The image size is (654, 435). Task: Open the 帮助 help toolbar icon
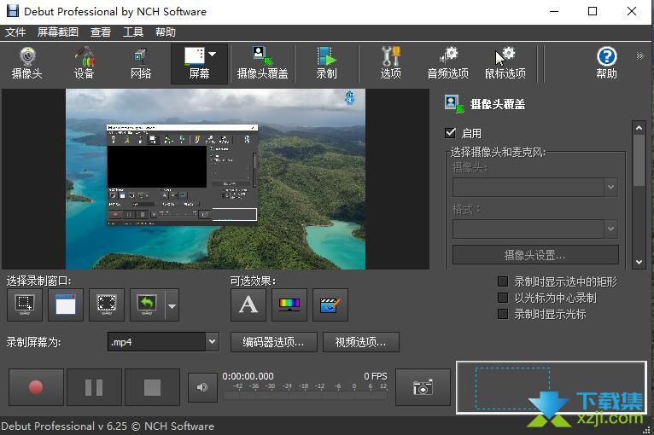pos(606,64)
